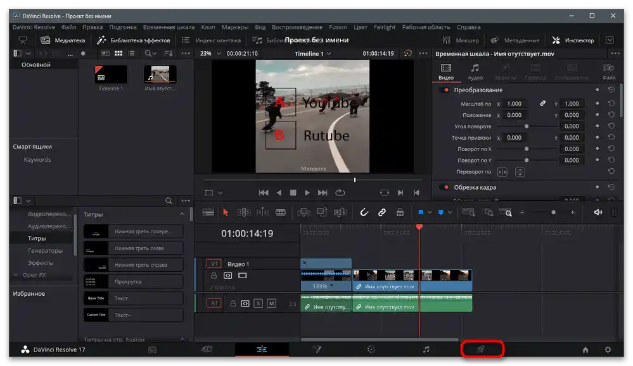Mute the A1 audio track

[x=272, y=303]
